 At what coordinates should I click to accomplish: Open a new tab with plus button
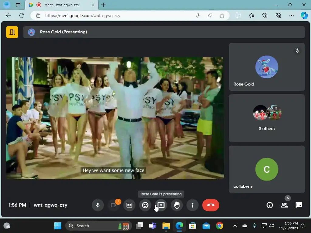pos(103,5)
